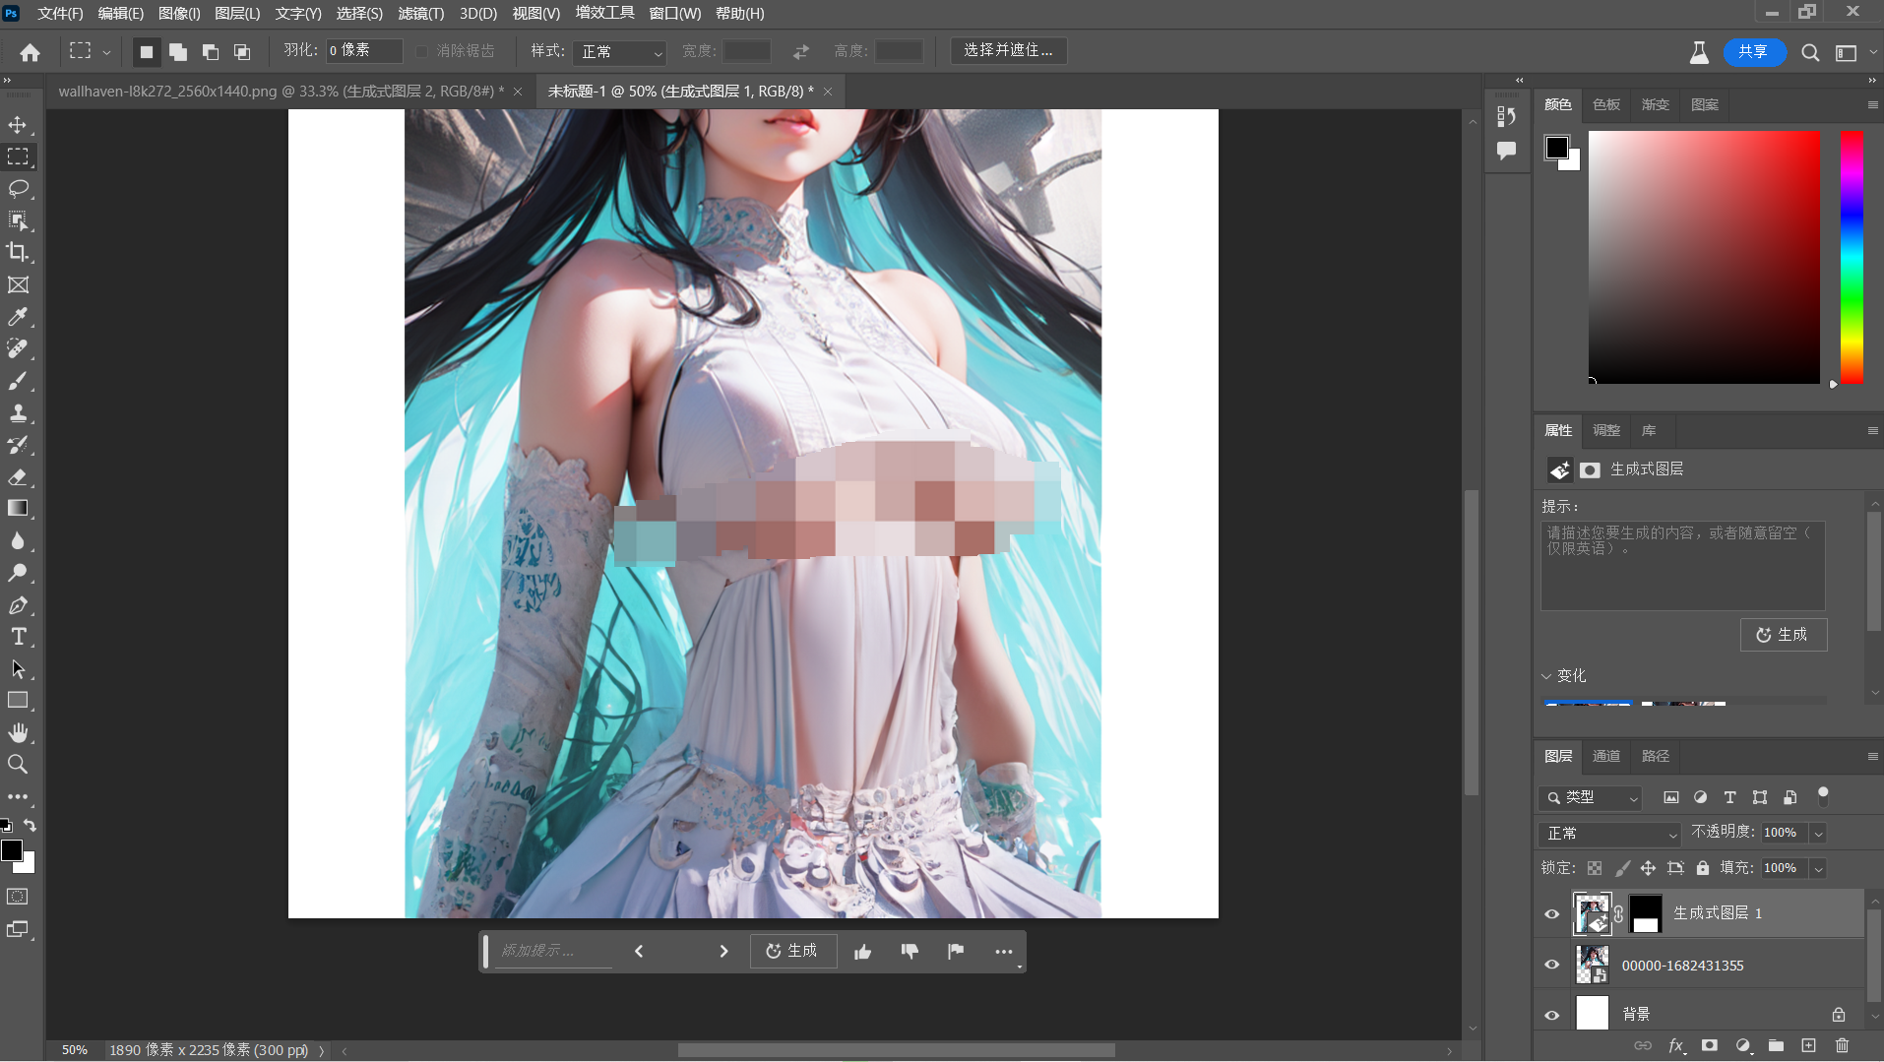1884x1062 pixels.
Task: Select the Crop tool
Action: [x=18, y=253]
